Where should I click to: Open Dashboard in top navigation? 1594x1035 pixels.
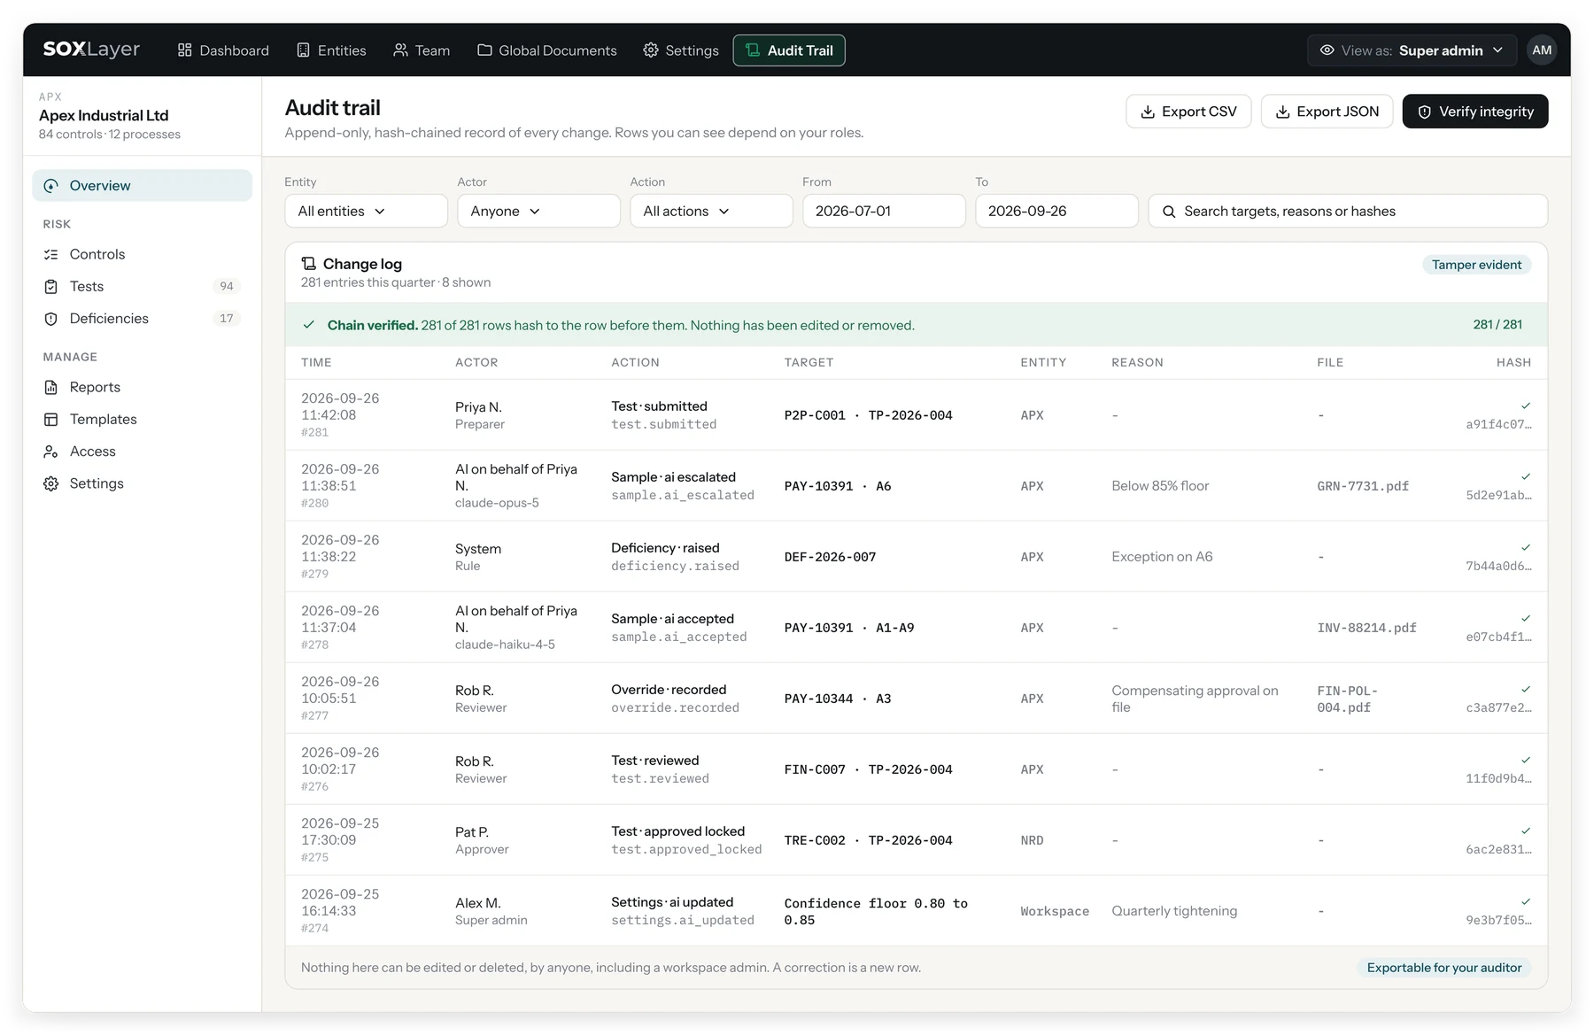click(223, 50)
